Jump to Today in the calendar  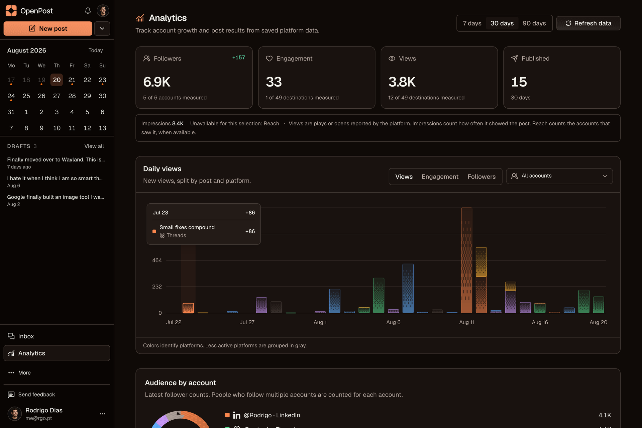(96, 50)
